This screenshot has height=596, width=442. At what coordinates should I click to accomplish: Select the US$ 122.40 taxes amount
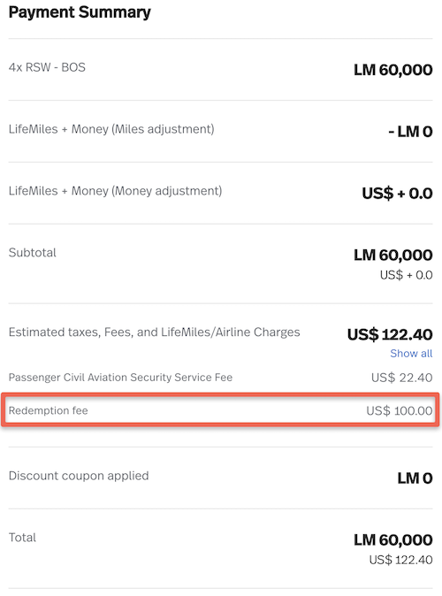point(390,335)
